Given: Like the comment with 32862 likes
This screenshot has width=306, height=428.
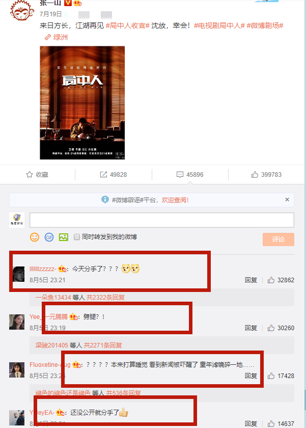Looking at the screenshot, I should [271, 280].
